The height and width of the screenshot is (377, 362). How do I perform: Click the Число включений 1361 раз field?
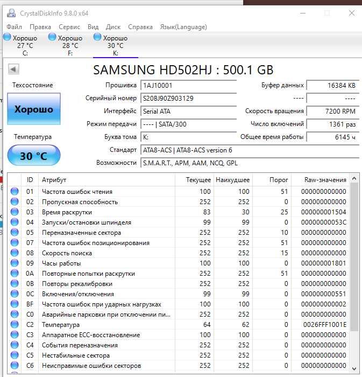click(333, 124)
